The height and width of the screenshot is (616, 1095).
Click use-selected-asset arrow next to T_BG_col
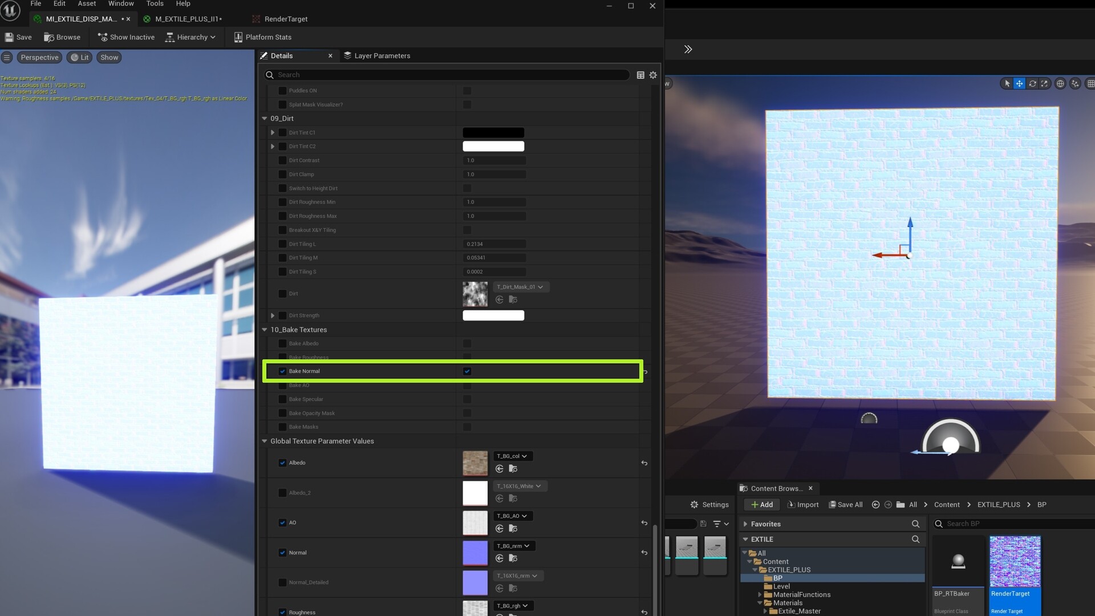[500, 469]
